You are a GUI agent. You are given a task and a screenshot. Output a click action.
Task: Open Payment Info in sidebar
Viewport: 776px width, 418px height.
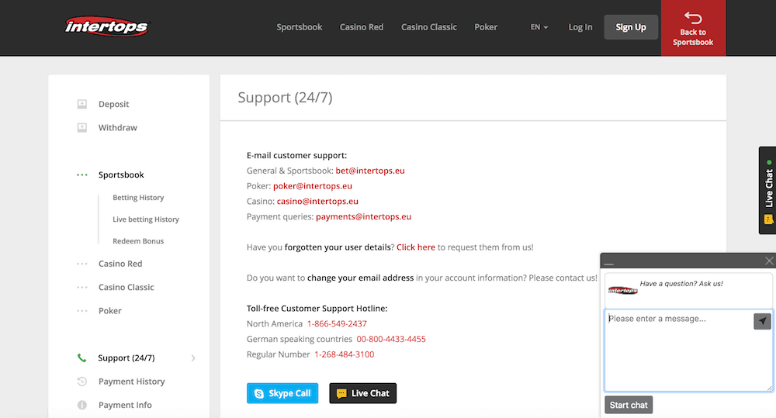tap(125, 405)
